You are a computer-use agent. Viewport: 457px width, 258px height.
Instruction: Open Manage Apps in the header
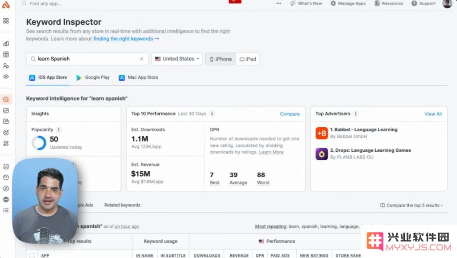pyautogui.click(x=348, y=4)
